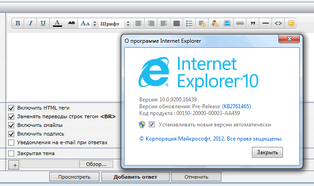This screenshot has height=186, width=314.
Task: Apply underline formatting
Action: pos(43,23)
